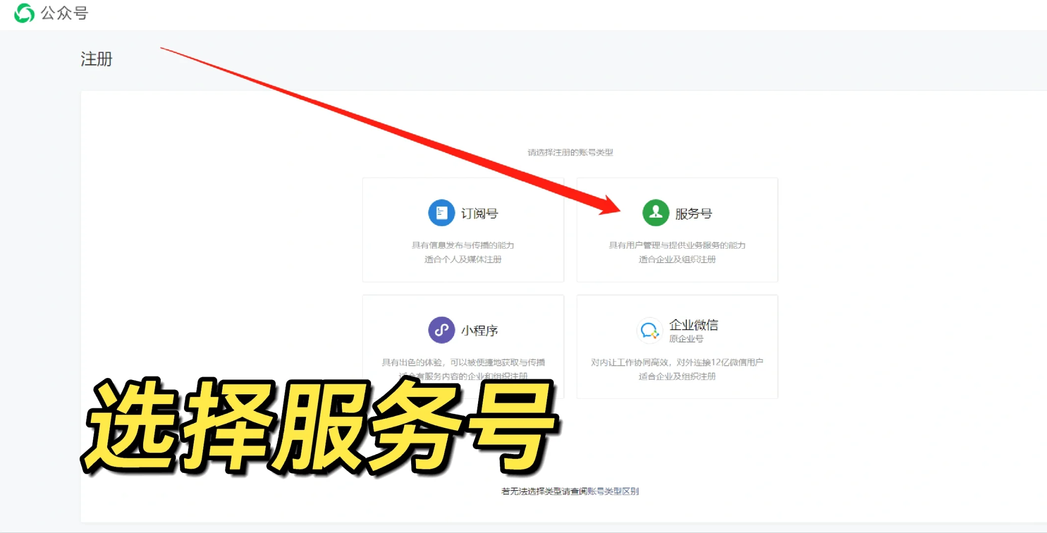Select the 订阅号 title text
Image resolution: width=1047 pixels, height=533 pixels.
point(479,214)
